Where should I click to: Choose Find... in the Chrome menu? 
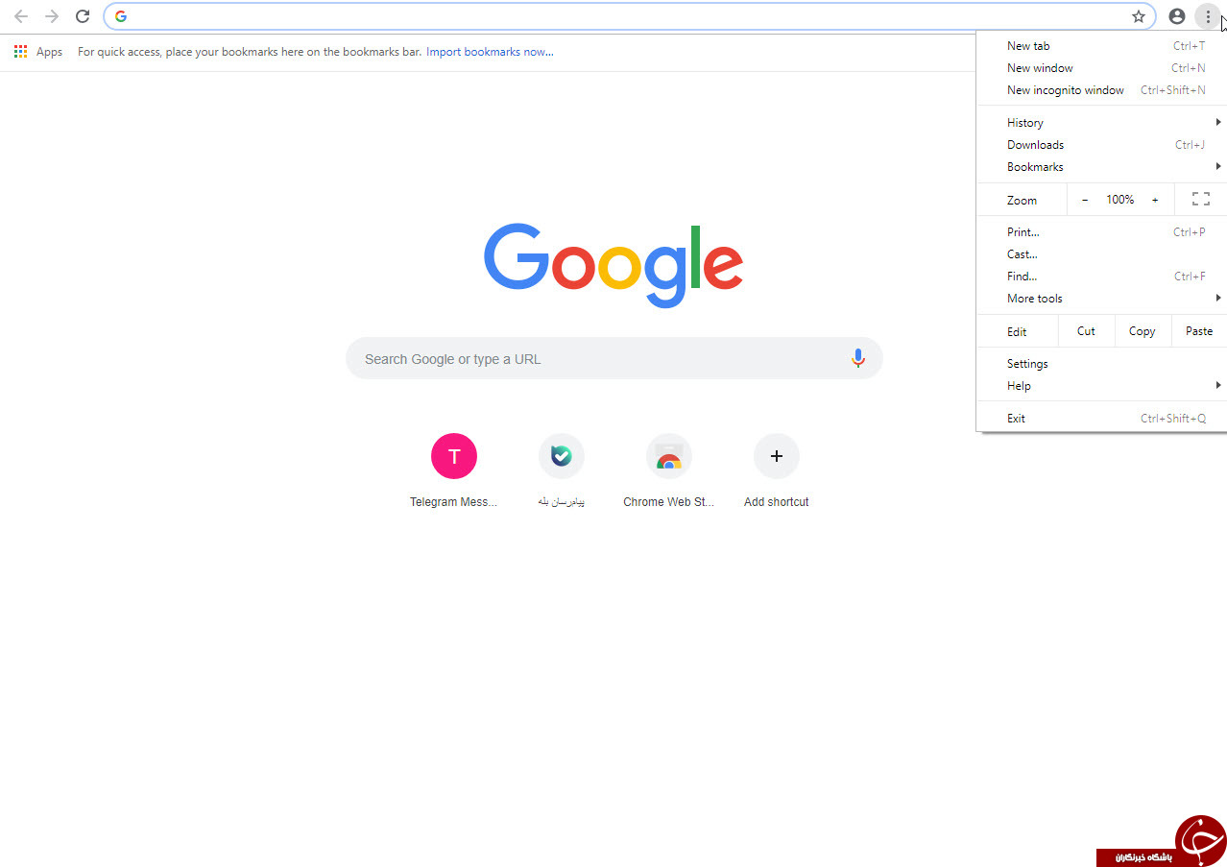1101,277
